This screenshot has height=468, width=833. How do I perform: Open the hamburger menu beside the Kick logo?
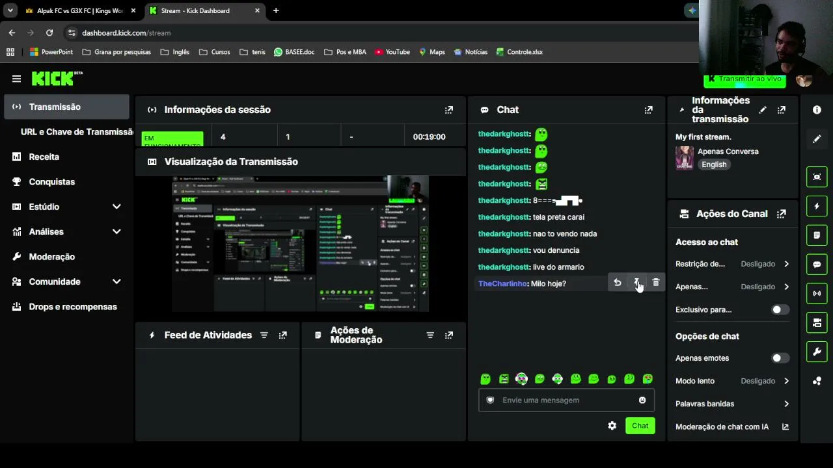point(16,79)
